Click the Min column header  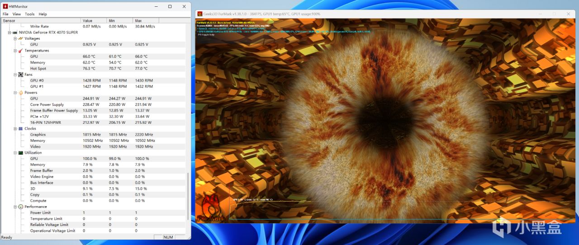coord(120,20)
